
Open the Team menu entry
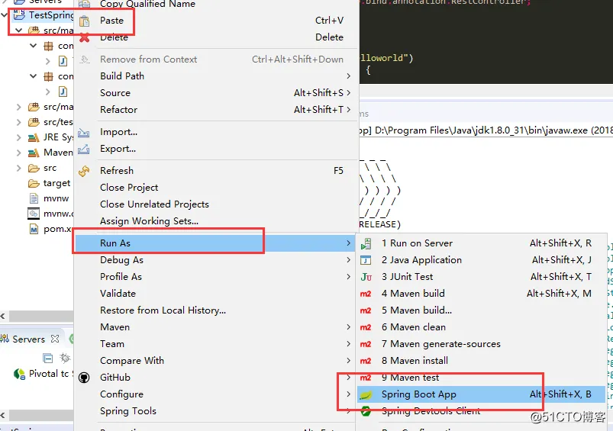point(216,344)
